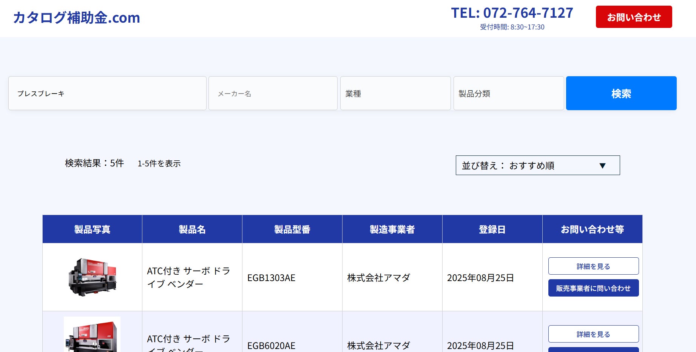Click the お問い合わせ等 column header
696x352 pixels.
(x=593, y=229)
